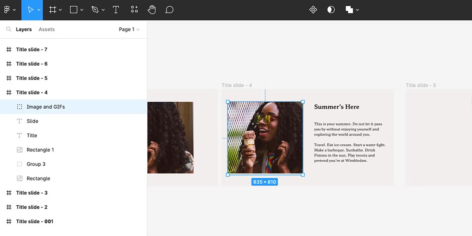Open the Frame tool dropdown arrow

point(60,10)
